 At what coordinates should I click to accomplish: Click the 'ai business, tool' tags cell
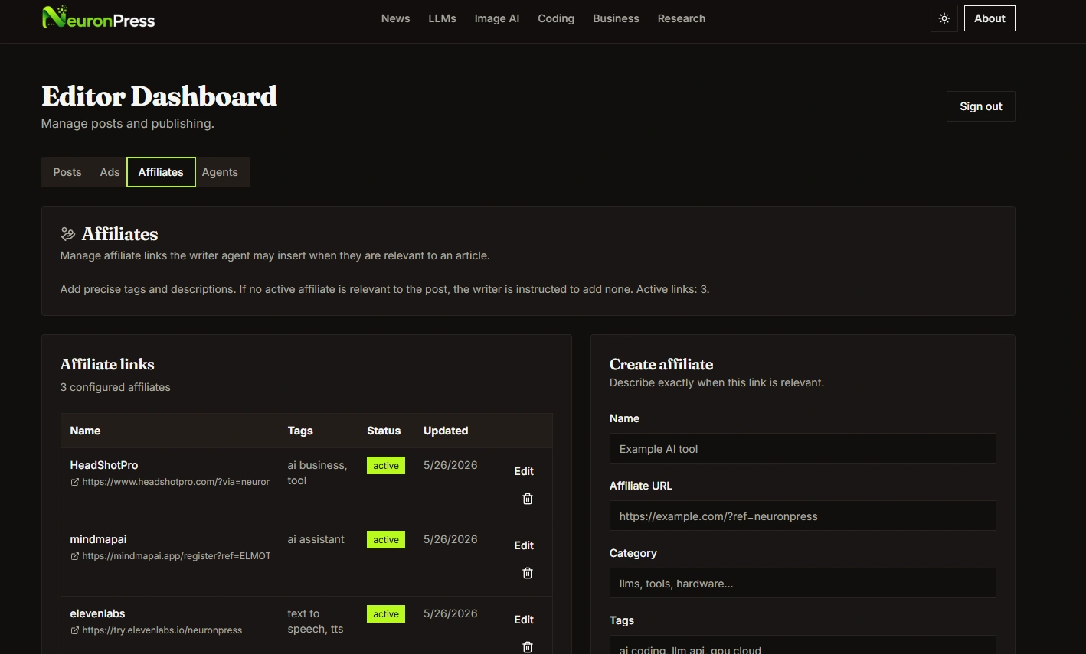click(x=317, y=473)
